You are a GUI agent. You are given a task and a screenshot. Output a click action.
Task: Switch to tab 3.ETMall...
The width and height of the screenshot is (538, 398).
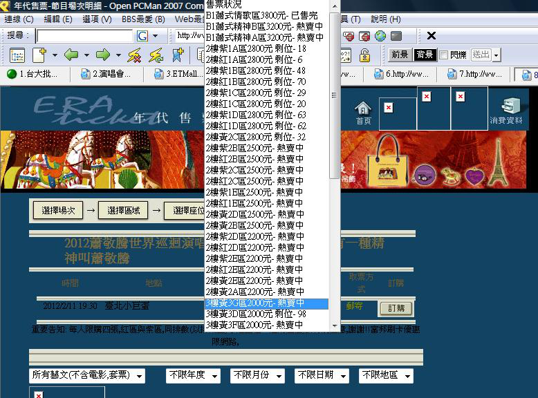pyautogui.click(x=178, y=74)
